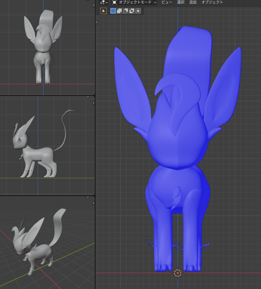This screenshot has height=289, width=261.
Task: Select the tweak select tool arrow icon
Action: [104, 11]
